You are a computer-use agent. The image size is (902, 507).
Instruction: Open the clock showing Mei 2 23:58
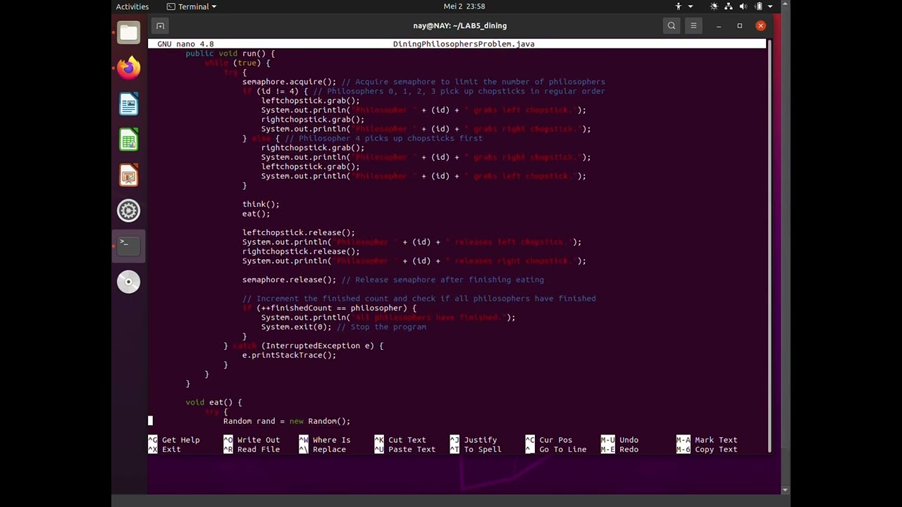coord(464,6)
